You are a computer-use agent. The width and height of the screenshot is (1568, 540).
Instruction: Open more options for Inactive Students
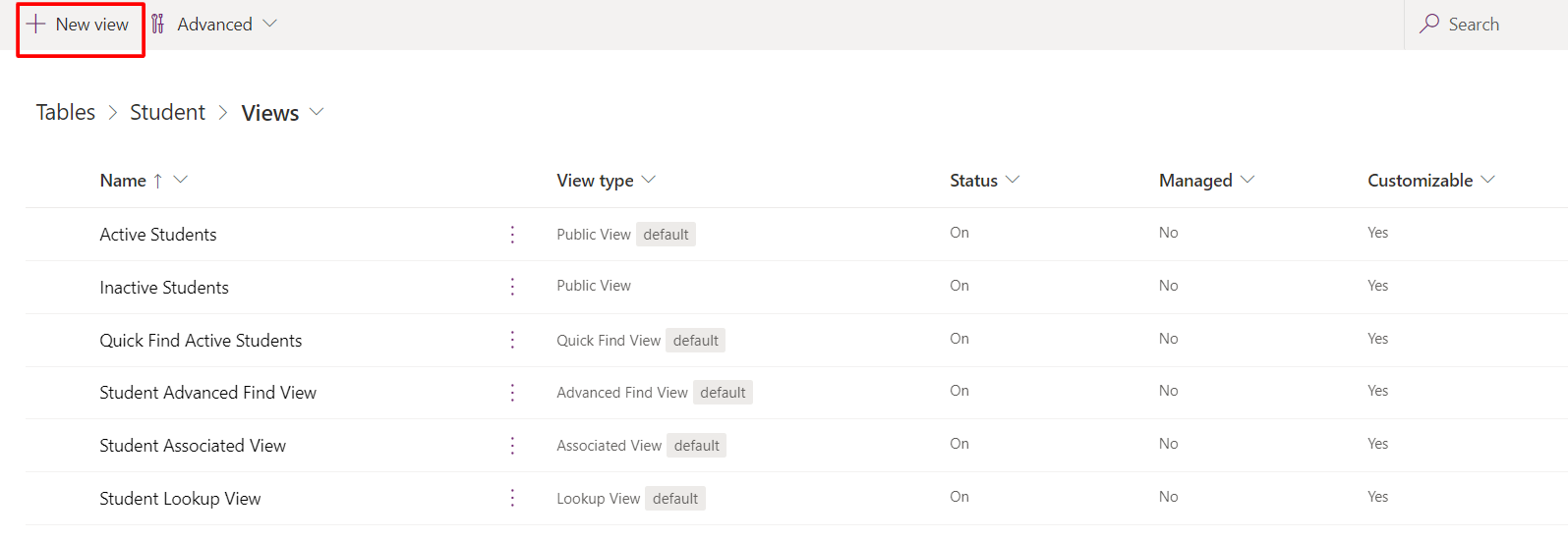(512, 287)
